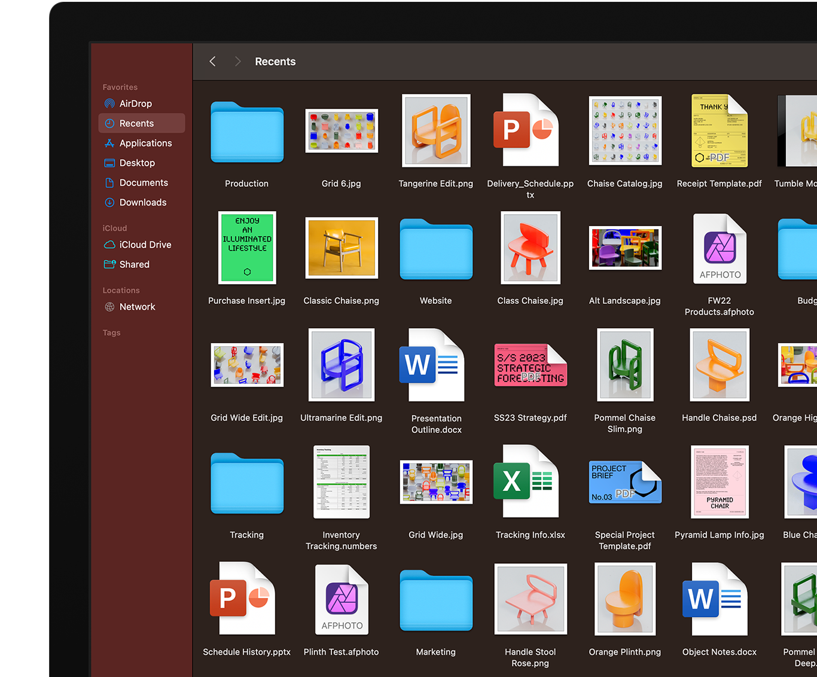Select the Pyramid Lamp Info.jpg thumbnail
This screenshot has height=677, width=817.
pos(720,482)
